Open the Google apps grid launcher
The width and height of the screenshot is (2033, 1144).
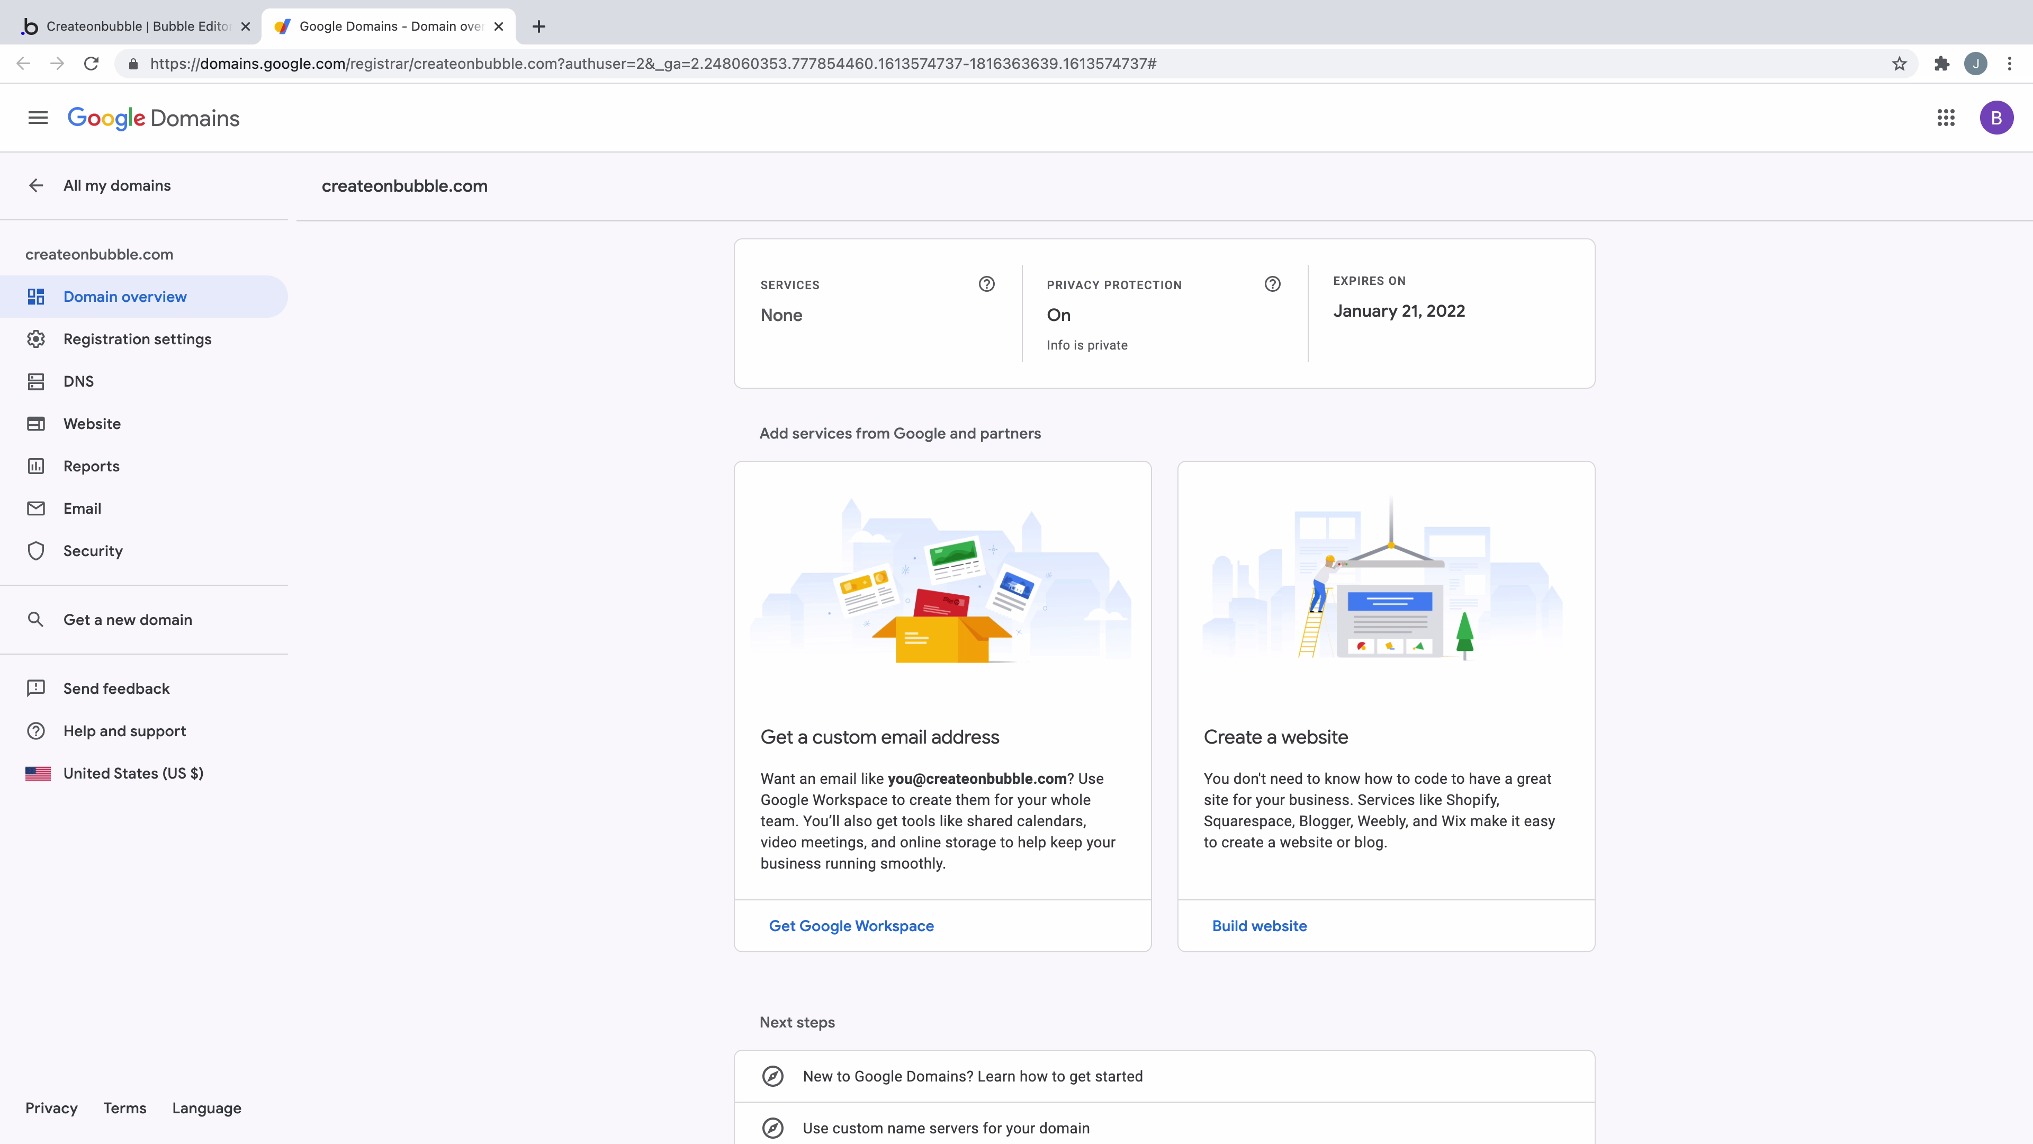[x=1946, y=117]
